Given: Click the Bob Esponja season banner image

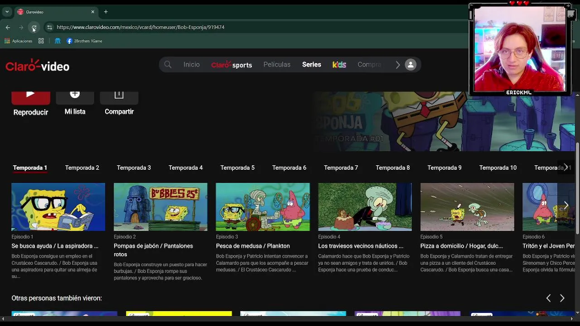Looking at the screenshot, I should 445,121.
